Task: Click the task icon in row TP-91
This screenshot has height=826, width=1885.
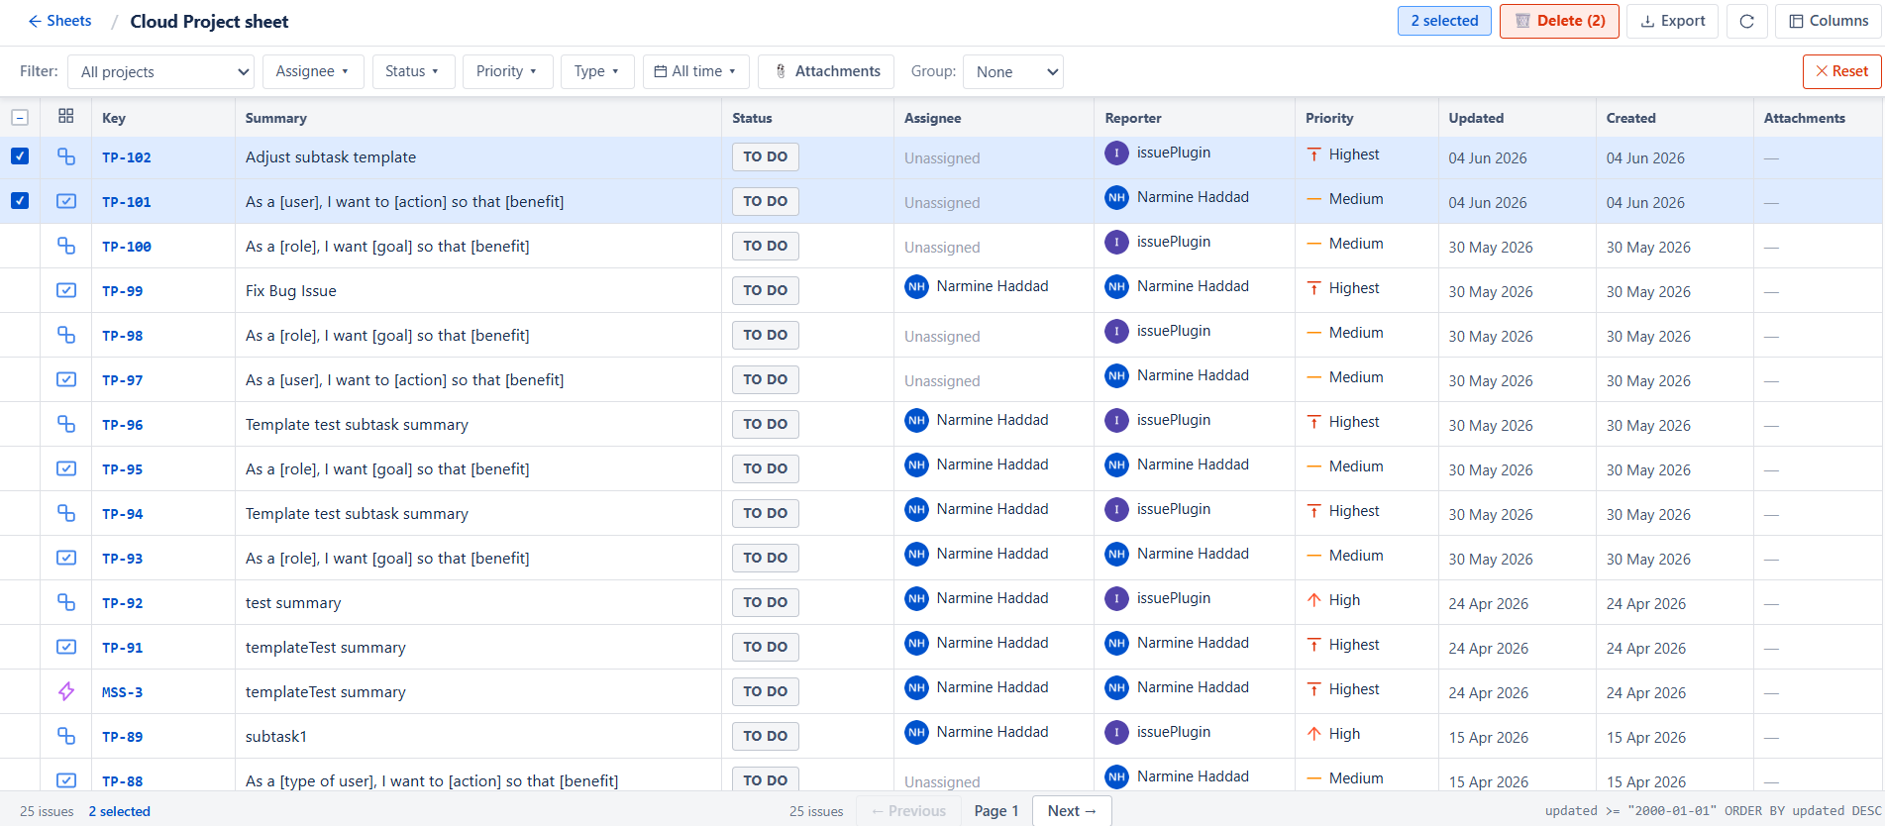Action: pos(66,647)
